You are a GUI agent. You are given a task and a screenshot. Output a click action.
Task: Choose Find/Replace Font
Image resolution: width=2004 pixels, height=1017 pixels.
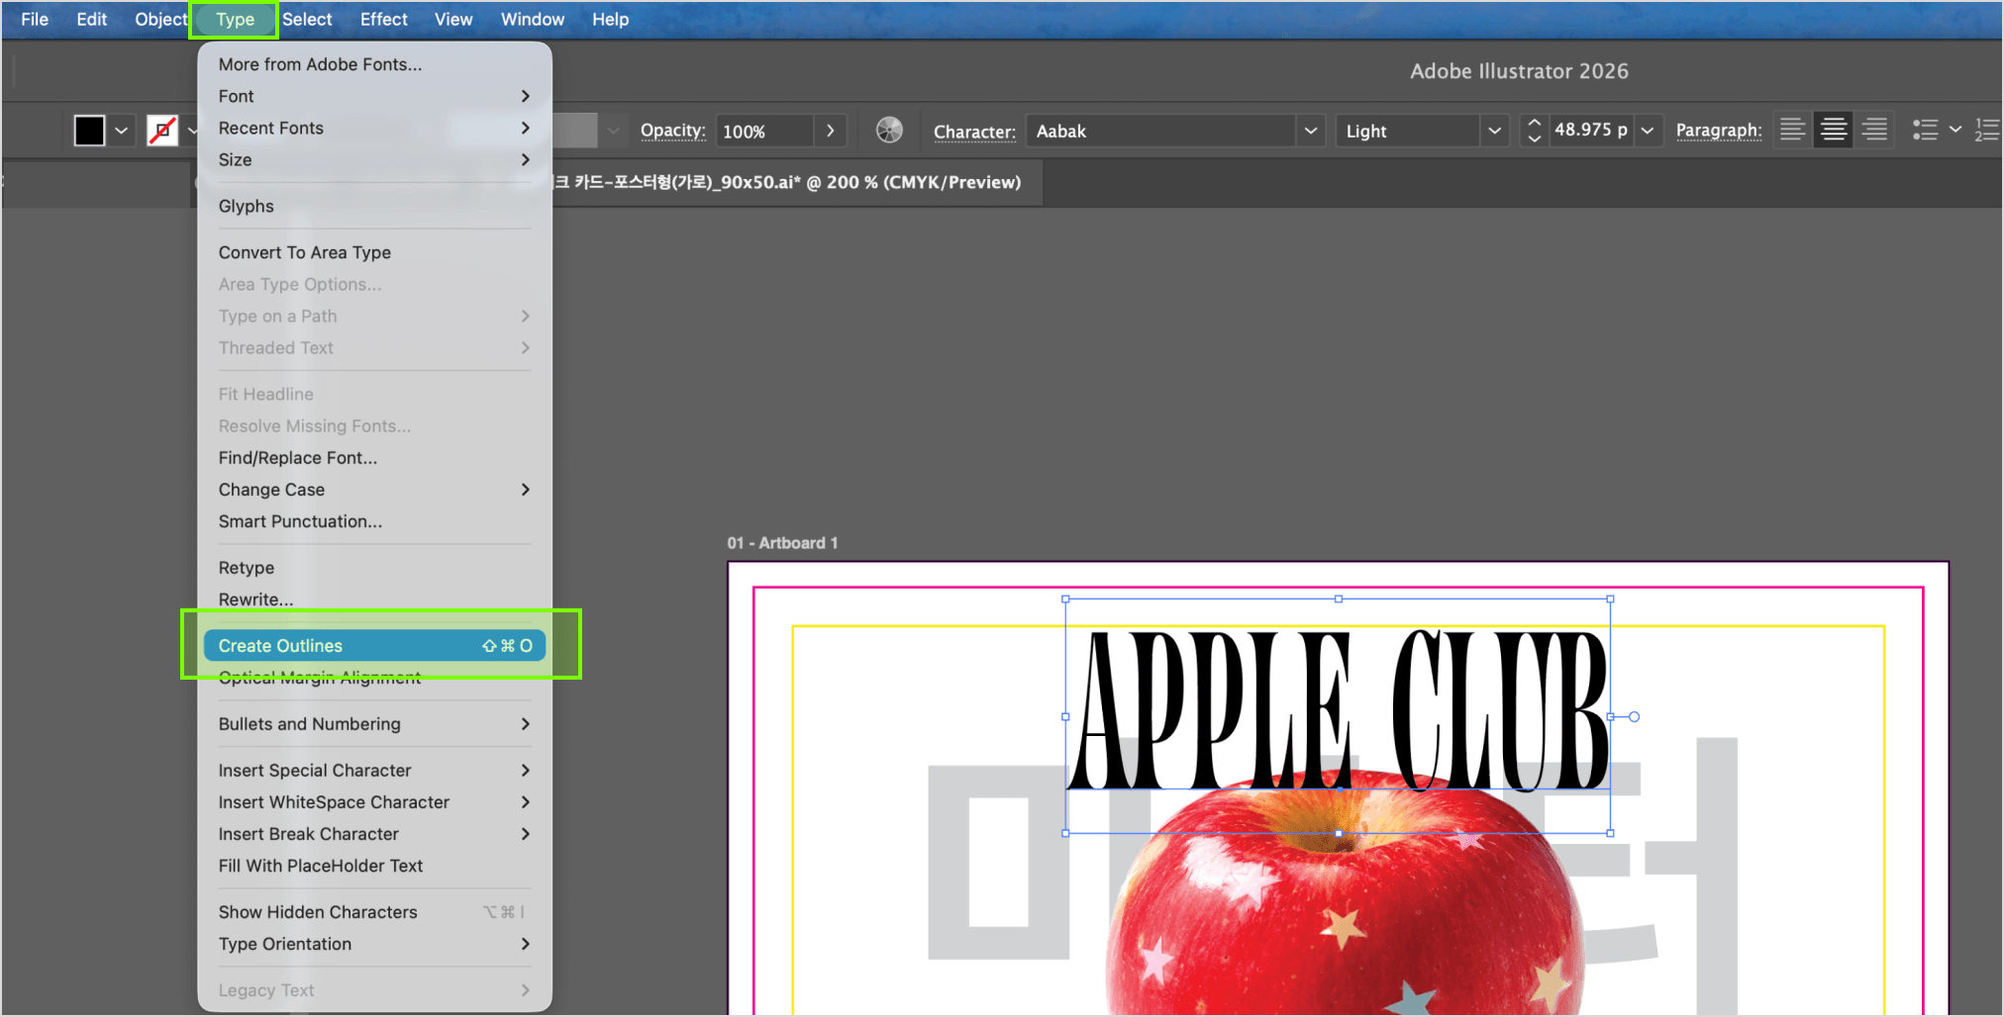[x=374, y=458]
